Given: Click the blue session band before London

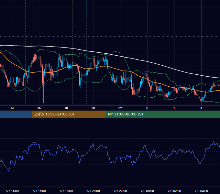Looking at the screenshot, I should click(16, 114).
